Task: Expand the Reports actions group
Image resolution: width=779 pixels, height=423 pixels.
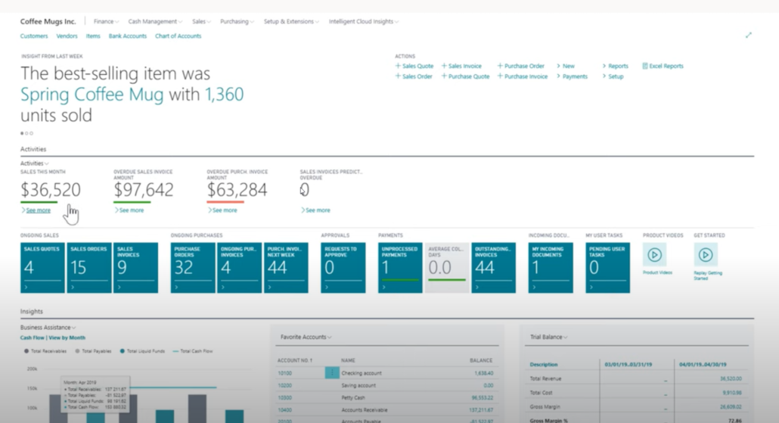Action: (615, 66)
